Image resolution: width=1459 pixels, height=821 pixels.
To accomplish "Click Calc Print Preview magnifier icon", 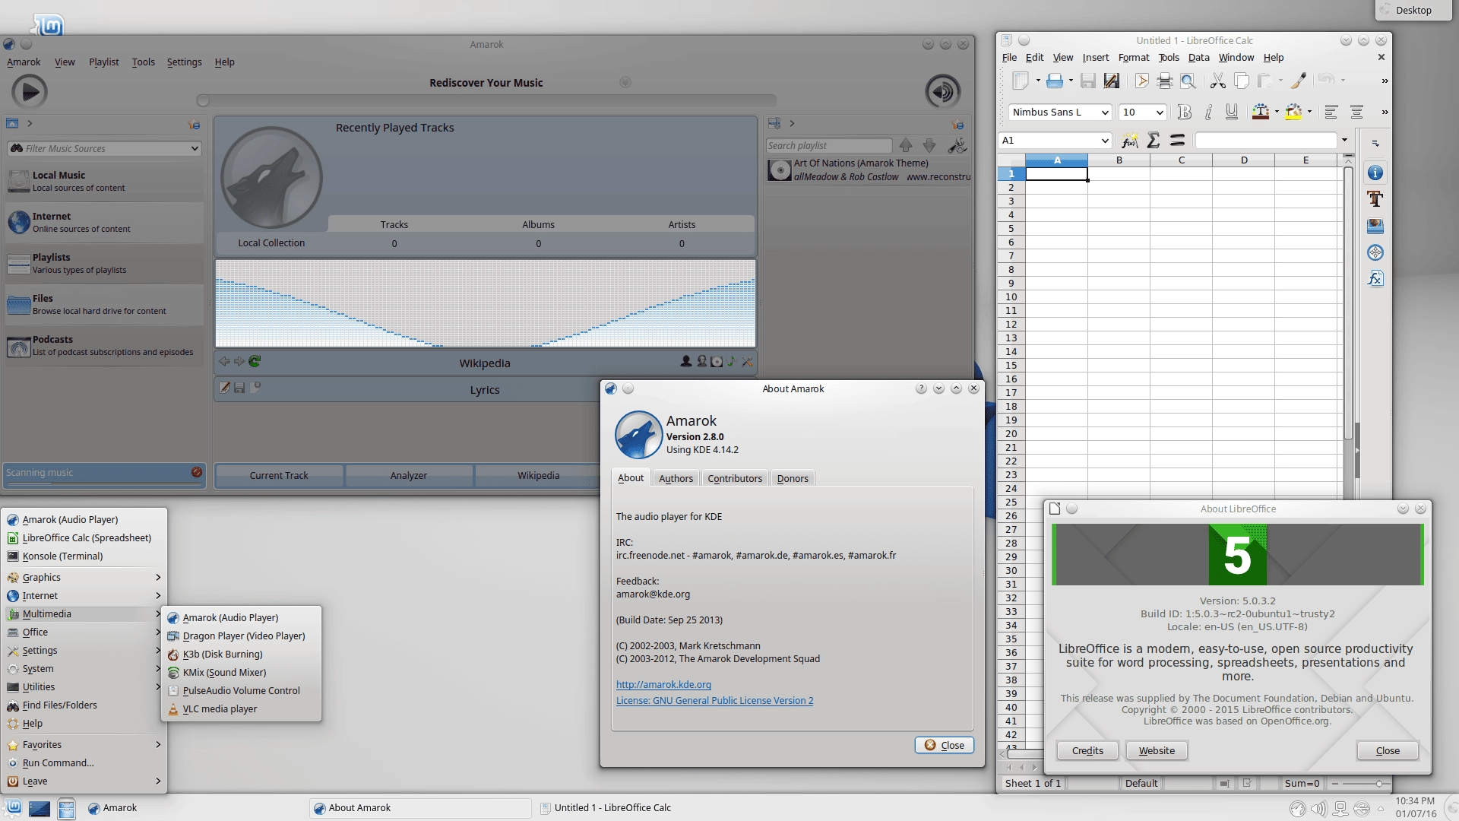I will pos(1188,81).
